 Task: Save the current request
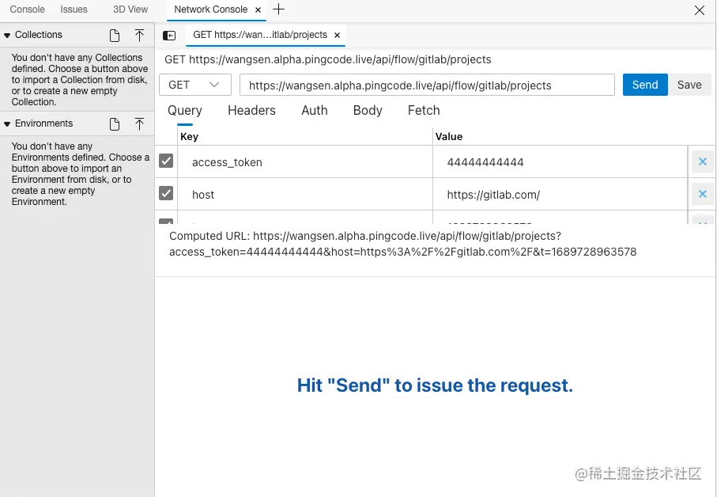689,85
